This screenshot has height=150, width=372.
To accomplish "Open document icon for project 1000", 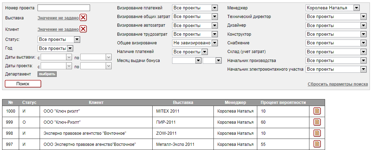I will tap(317, 111).
